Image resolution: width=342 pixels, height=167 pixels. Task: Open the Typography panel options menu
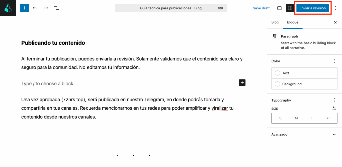334,100
